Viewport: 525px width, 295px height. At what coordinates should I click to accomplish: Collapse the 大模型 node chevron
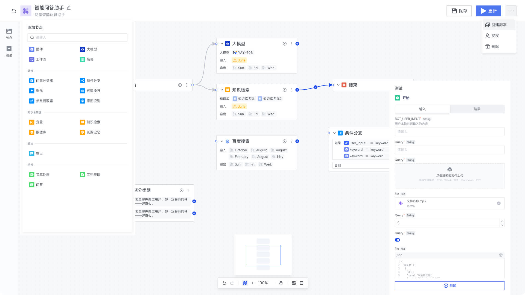point(222,44)
